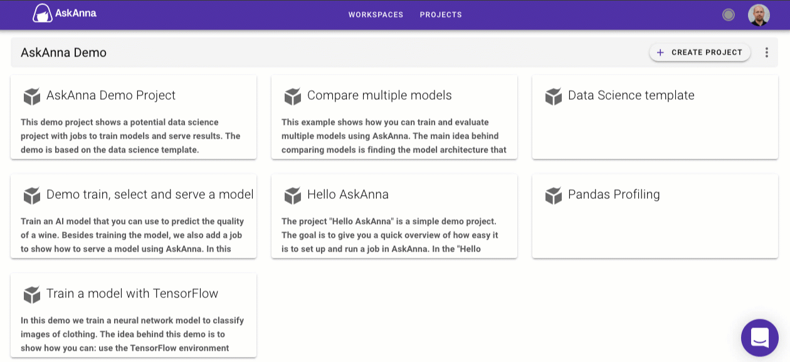This screenshot has width=790, height=362.
Task: Open the Hello AskAnna project card
Action: [x=394, y=216]
